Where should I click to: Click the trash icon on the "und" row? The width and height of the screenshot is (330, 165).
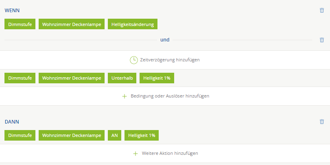pos(322,40)
